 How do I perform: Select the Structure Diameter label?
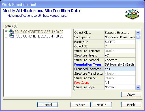89,51
